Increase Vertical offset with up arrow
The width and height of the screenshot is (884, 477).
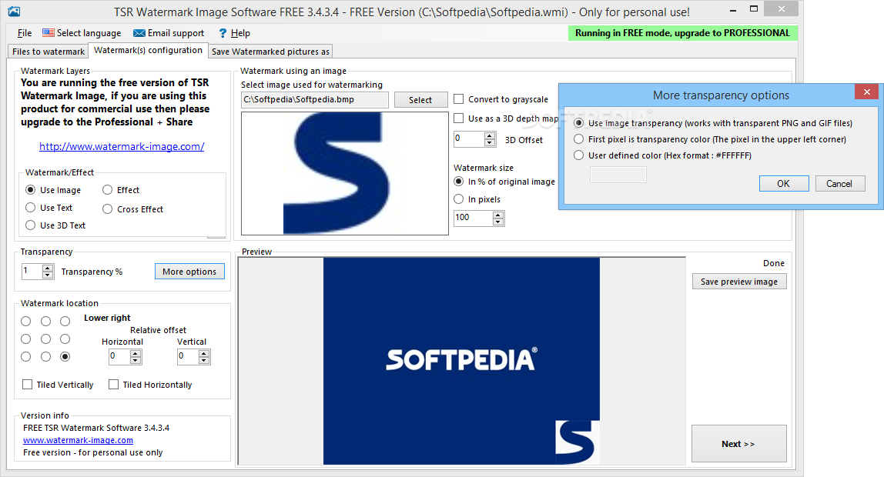pyautogui.click(x=204, y=353)
